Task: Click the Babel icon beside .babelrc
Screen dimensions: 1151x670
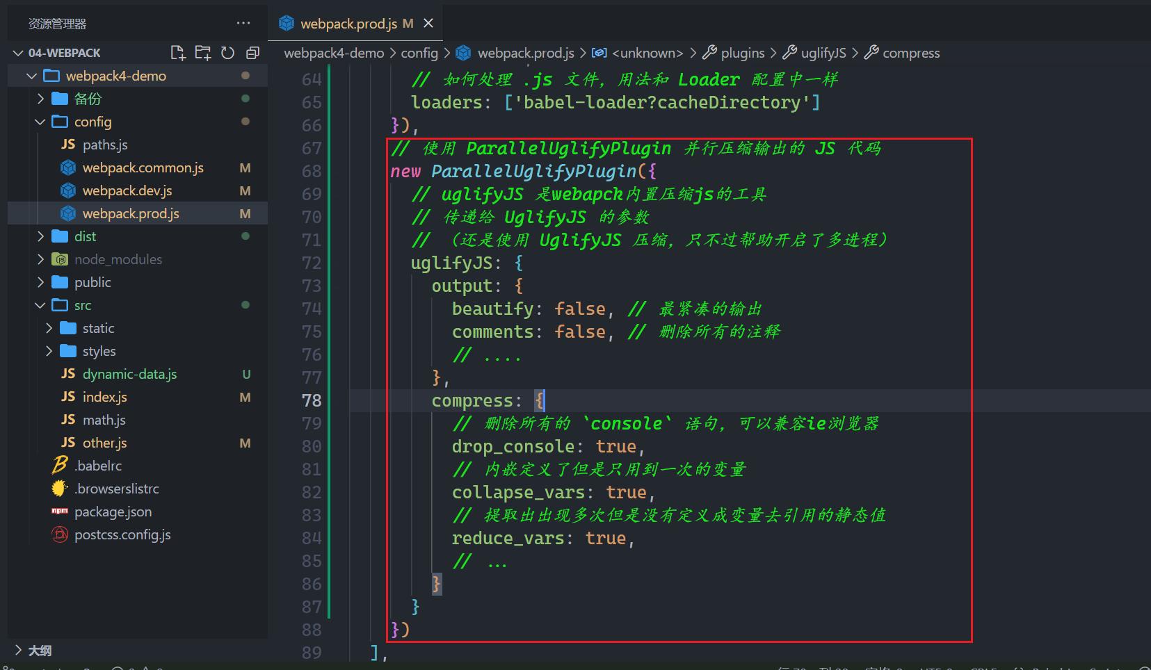Action: point(60,465)
